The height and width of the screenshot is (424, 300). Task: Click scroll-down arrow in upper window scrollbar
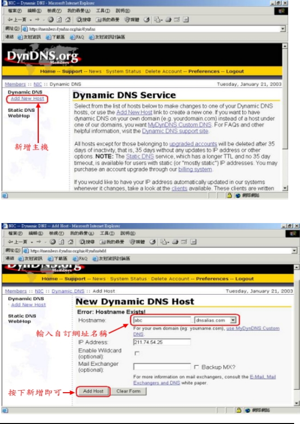click(285, 188)
